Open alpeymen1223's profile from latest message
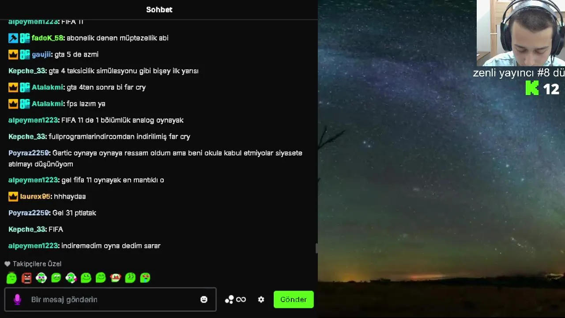Viewport: 565px width, 318px height. coord(34,246)
